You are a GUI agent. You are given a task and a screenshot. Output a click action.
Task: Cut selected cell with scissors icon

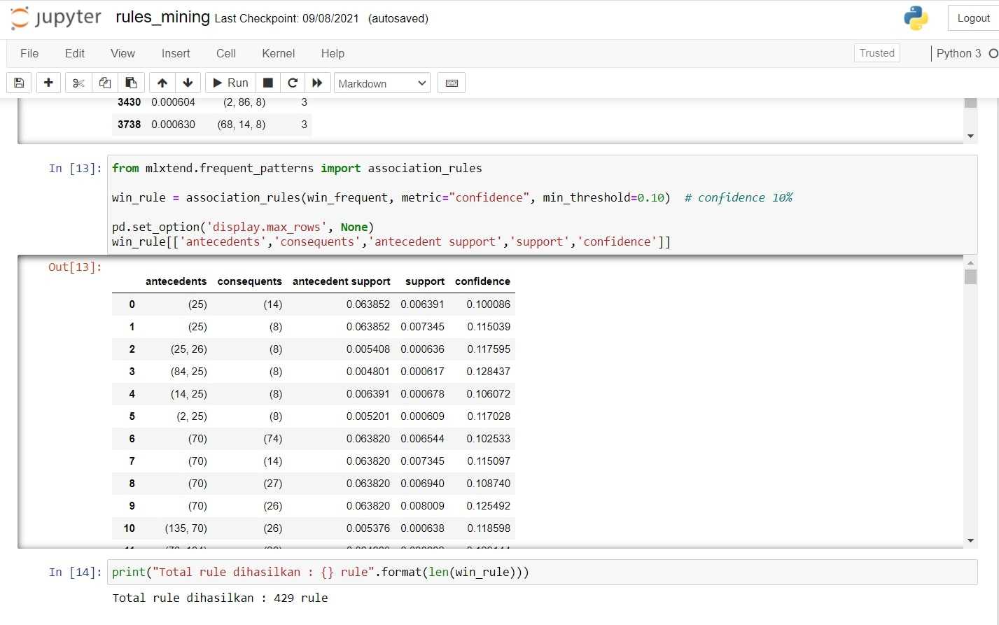[x=78, y=83]
